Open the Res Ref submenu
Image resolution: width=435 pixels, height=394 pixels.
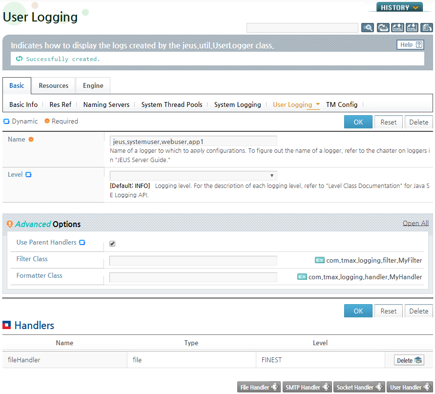tap(61, 104)
